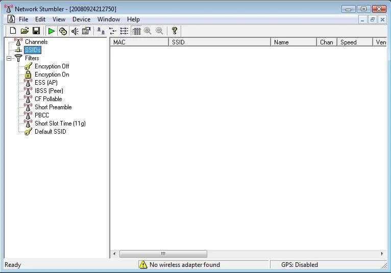Click the zoom in magnifier icon
This screenshot has height=273, width=391.
(148, 31)
